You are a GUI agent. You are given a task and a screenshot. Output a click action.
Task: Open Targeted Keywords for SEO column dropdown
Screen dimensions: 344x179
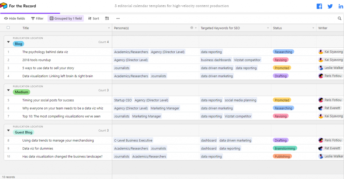pyautogui.click(x=268, y=28)
